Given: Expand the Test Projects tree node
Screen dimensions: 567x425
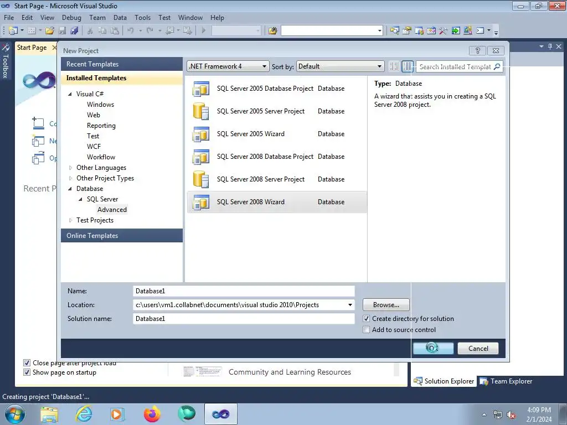Looking at the screenshot, I should click(70, 220).
